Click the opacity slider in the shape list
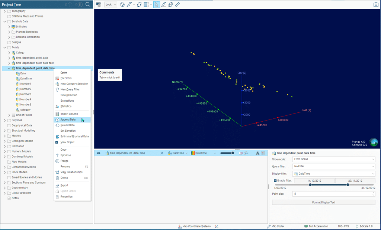This screenshot has height=230, width=381. click(x=227, y=153)
